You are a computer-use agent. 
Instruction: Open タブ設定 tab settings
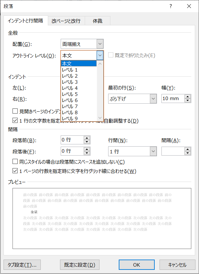tap(22, 265)
